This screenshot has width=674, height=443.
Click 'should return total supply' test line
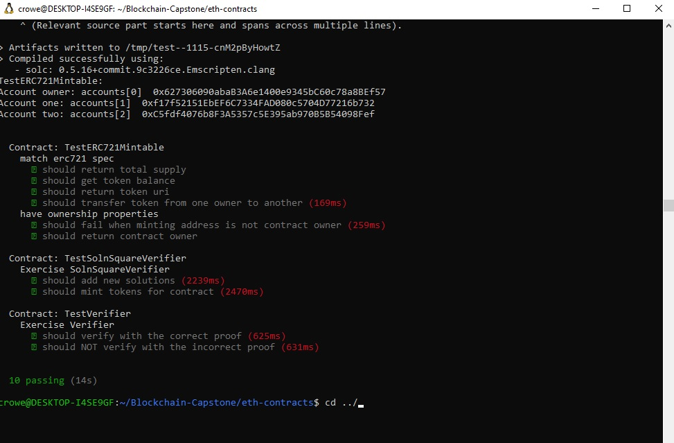(x=114, y=170)
